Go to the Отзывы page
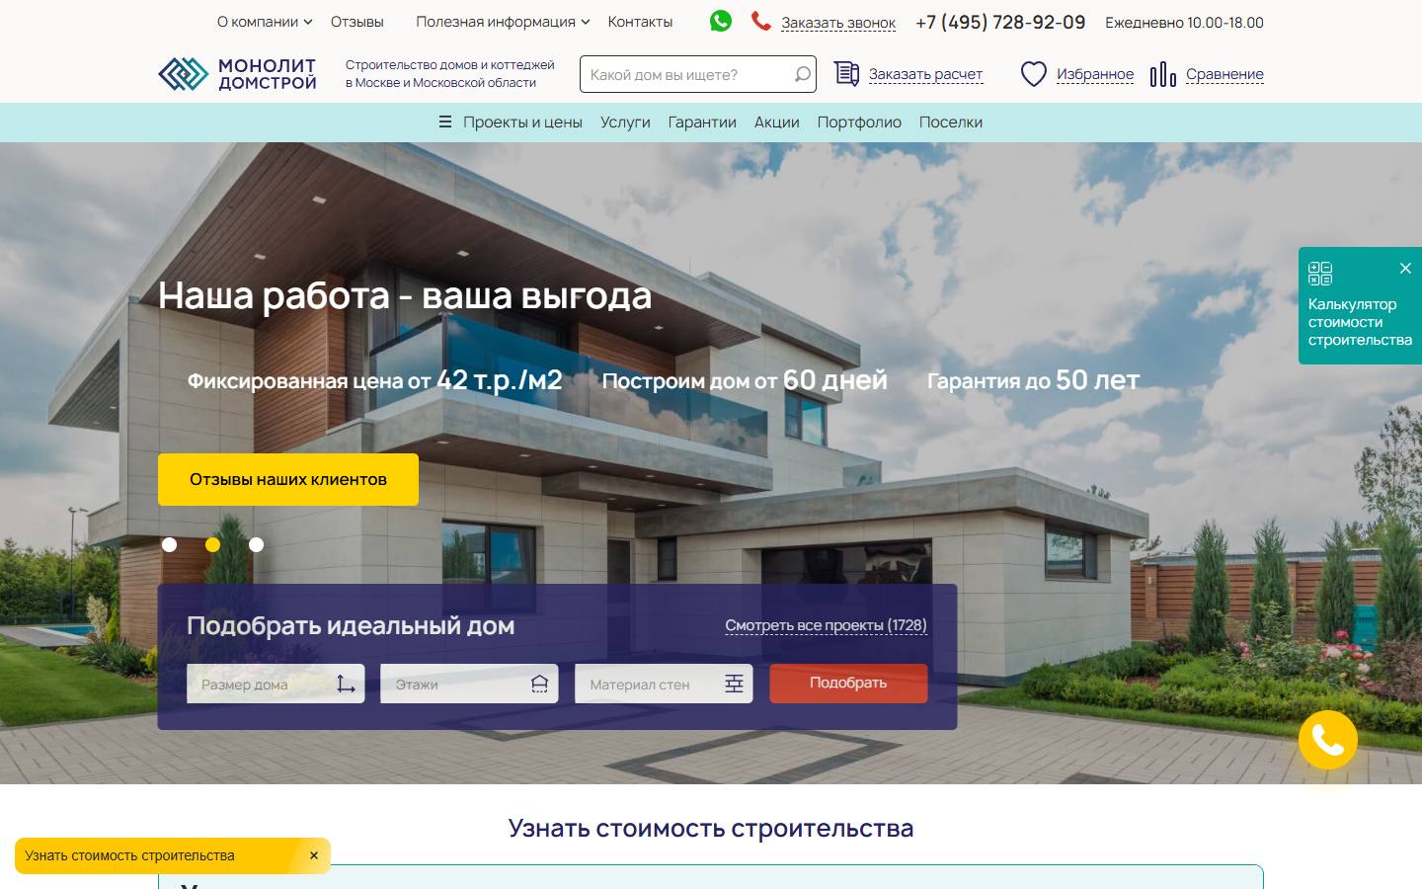 (x=357, y=22)
